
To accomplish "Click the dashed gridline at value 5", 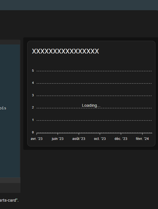I will click(x=94, y=71).
